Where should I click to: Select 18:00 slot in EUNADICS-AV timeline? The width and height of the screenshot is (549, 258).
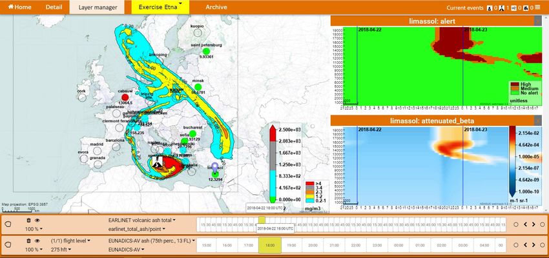click(x=269, y=245)
